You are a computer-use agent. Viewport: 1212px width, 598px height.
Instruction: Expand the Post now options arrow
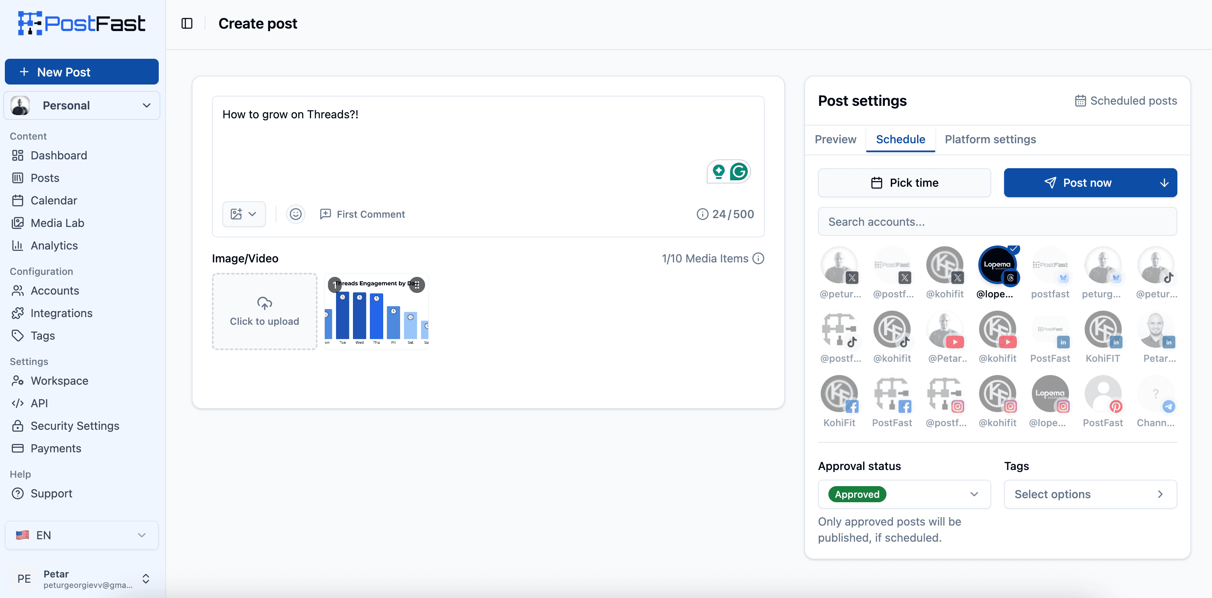pyautogui.click(x=1164, y=183)
